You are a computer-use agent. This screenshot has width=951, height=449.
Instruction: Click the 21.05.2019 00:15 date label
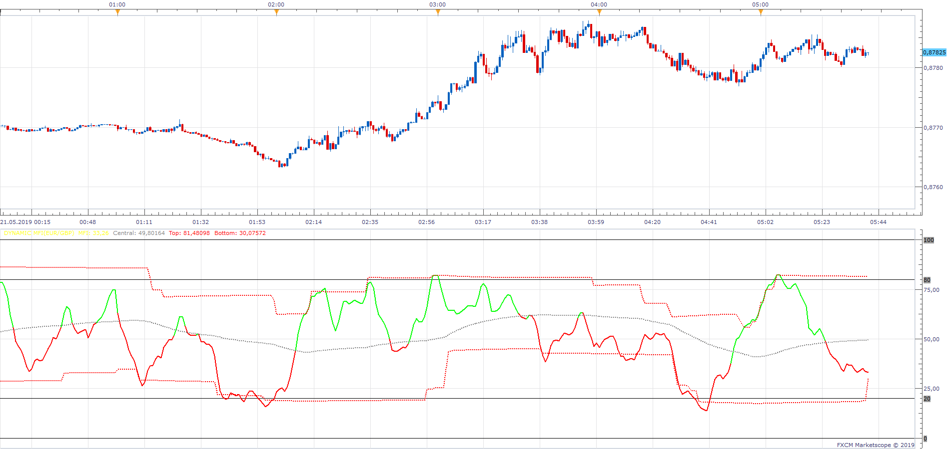point(25,222)
